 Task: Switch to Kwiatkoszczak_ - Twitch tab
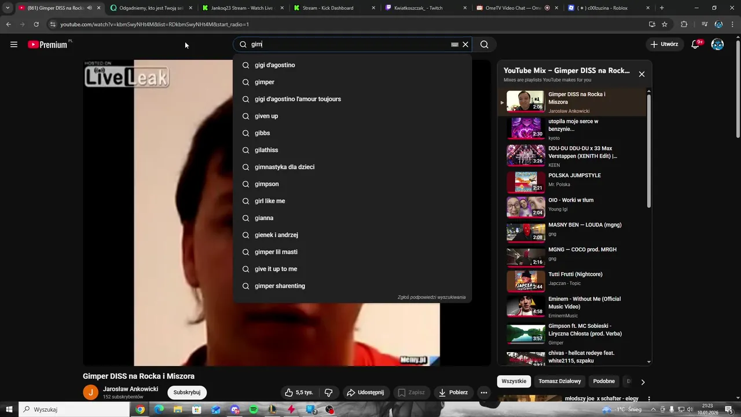[x=425, y=8]
